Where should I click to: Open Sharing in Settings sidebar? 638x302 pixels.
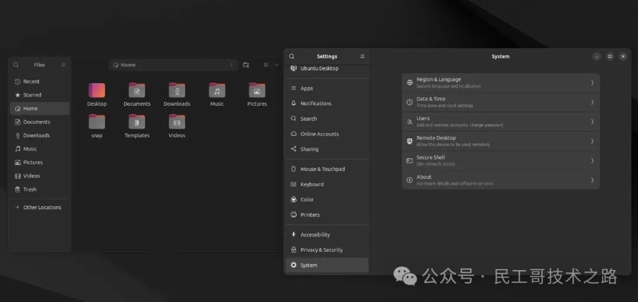[x=327, y=149]
